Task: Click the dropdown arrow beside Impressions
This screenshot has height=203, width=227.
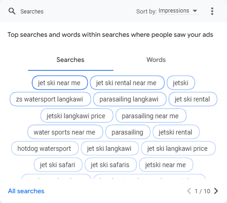Action: [195, 11]
